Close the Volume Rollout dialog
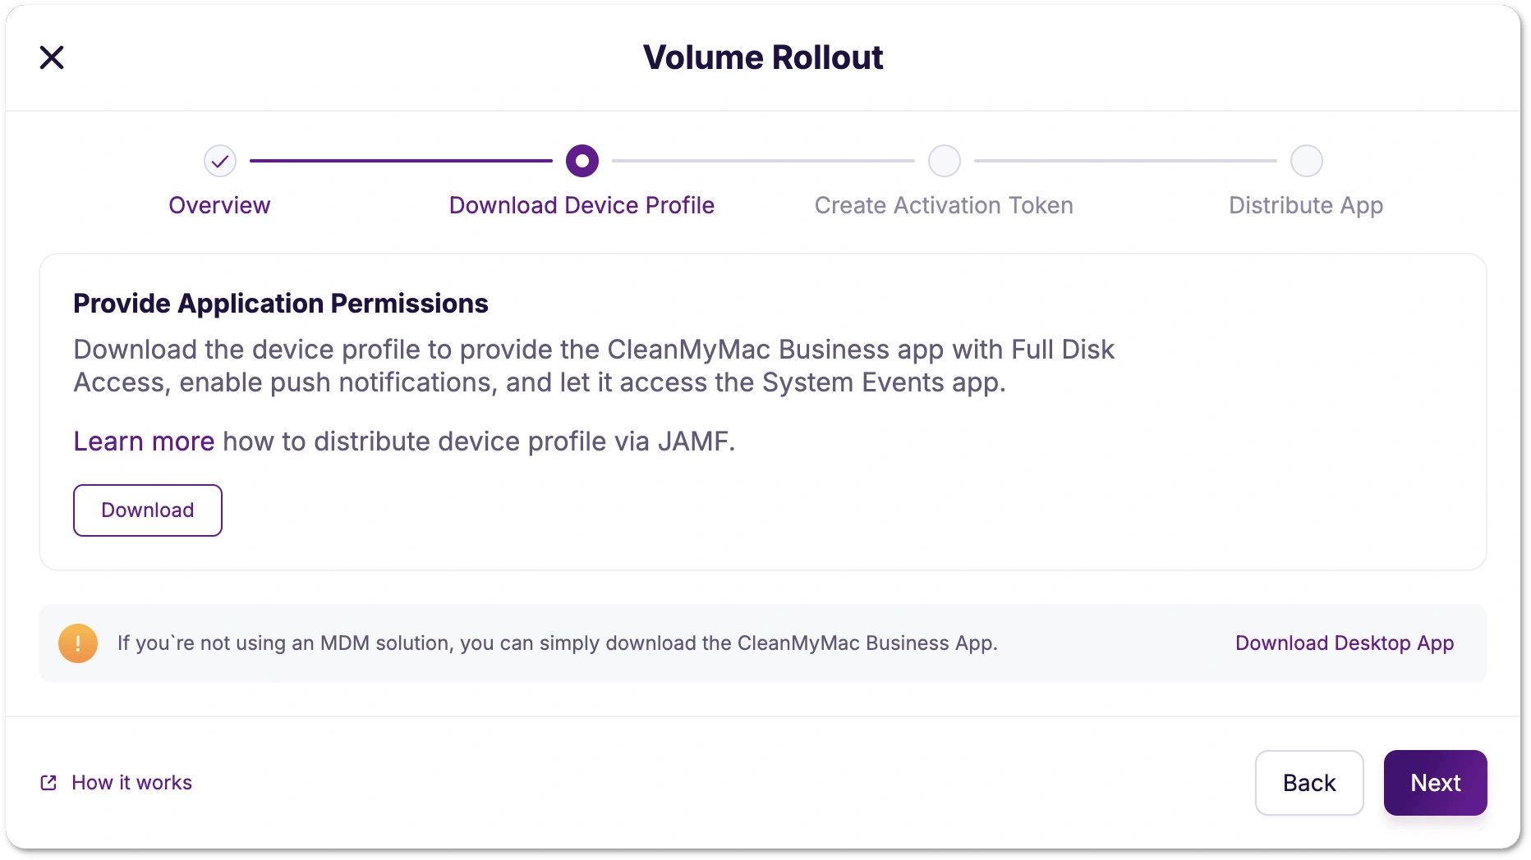Viewport: 1531px width, 860px height. [52, 57]
